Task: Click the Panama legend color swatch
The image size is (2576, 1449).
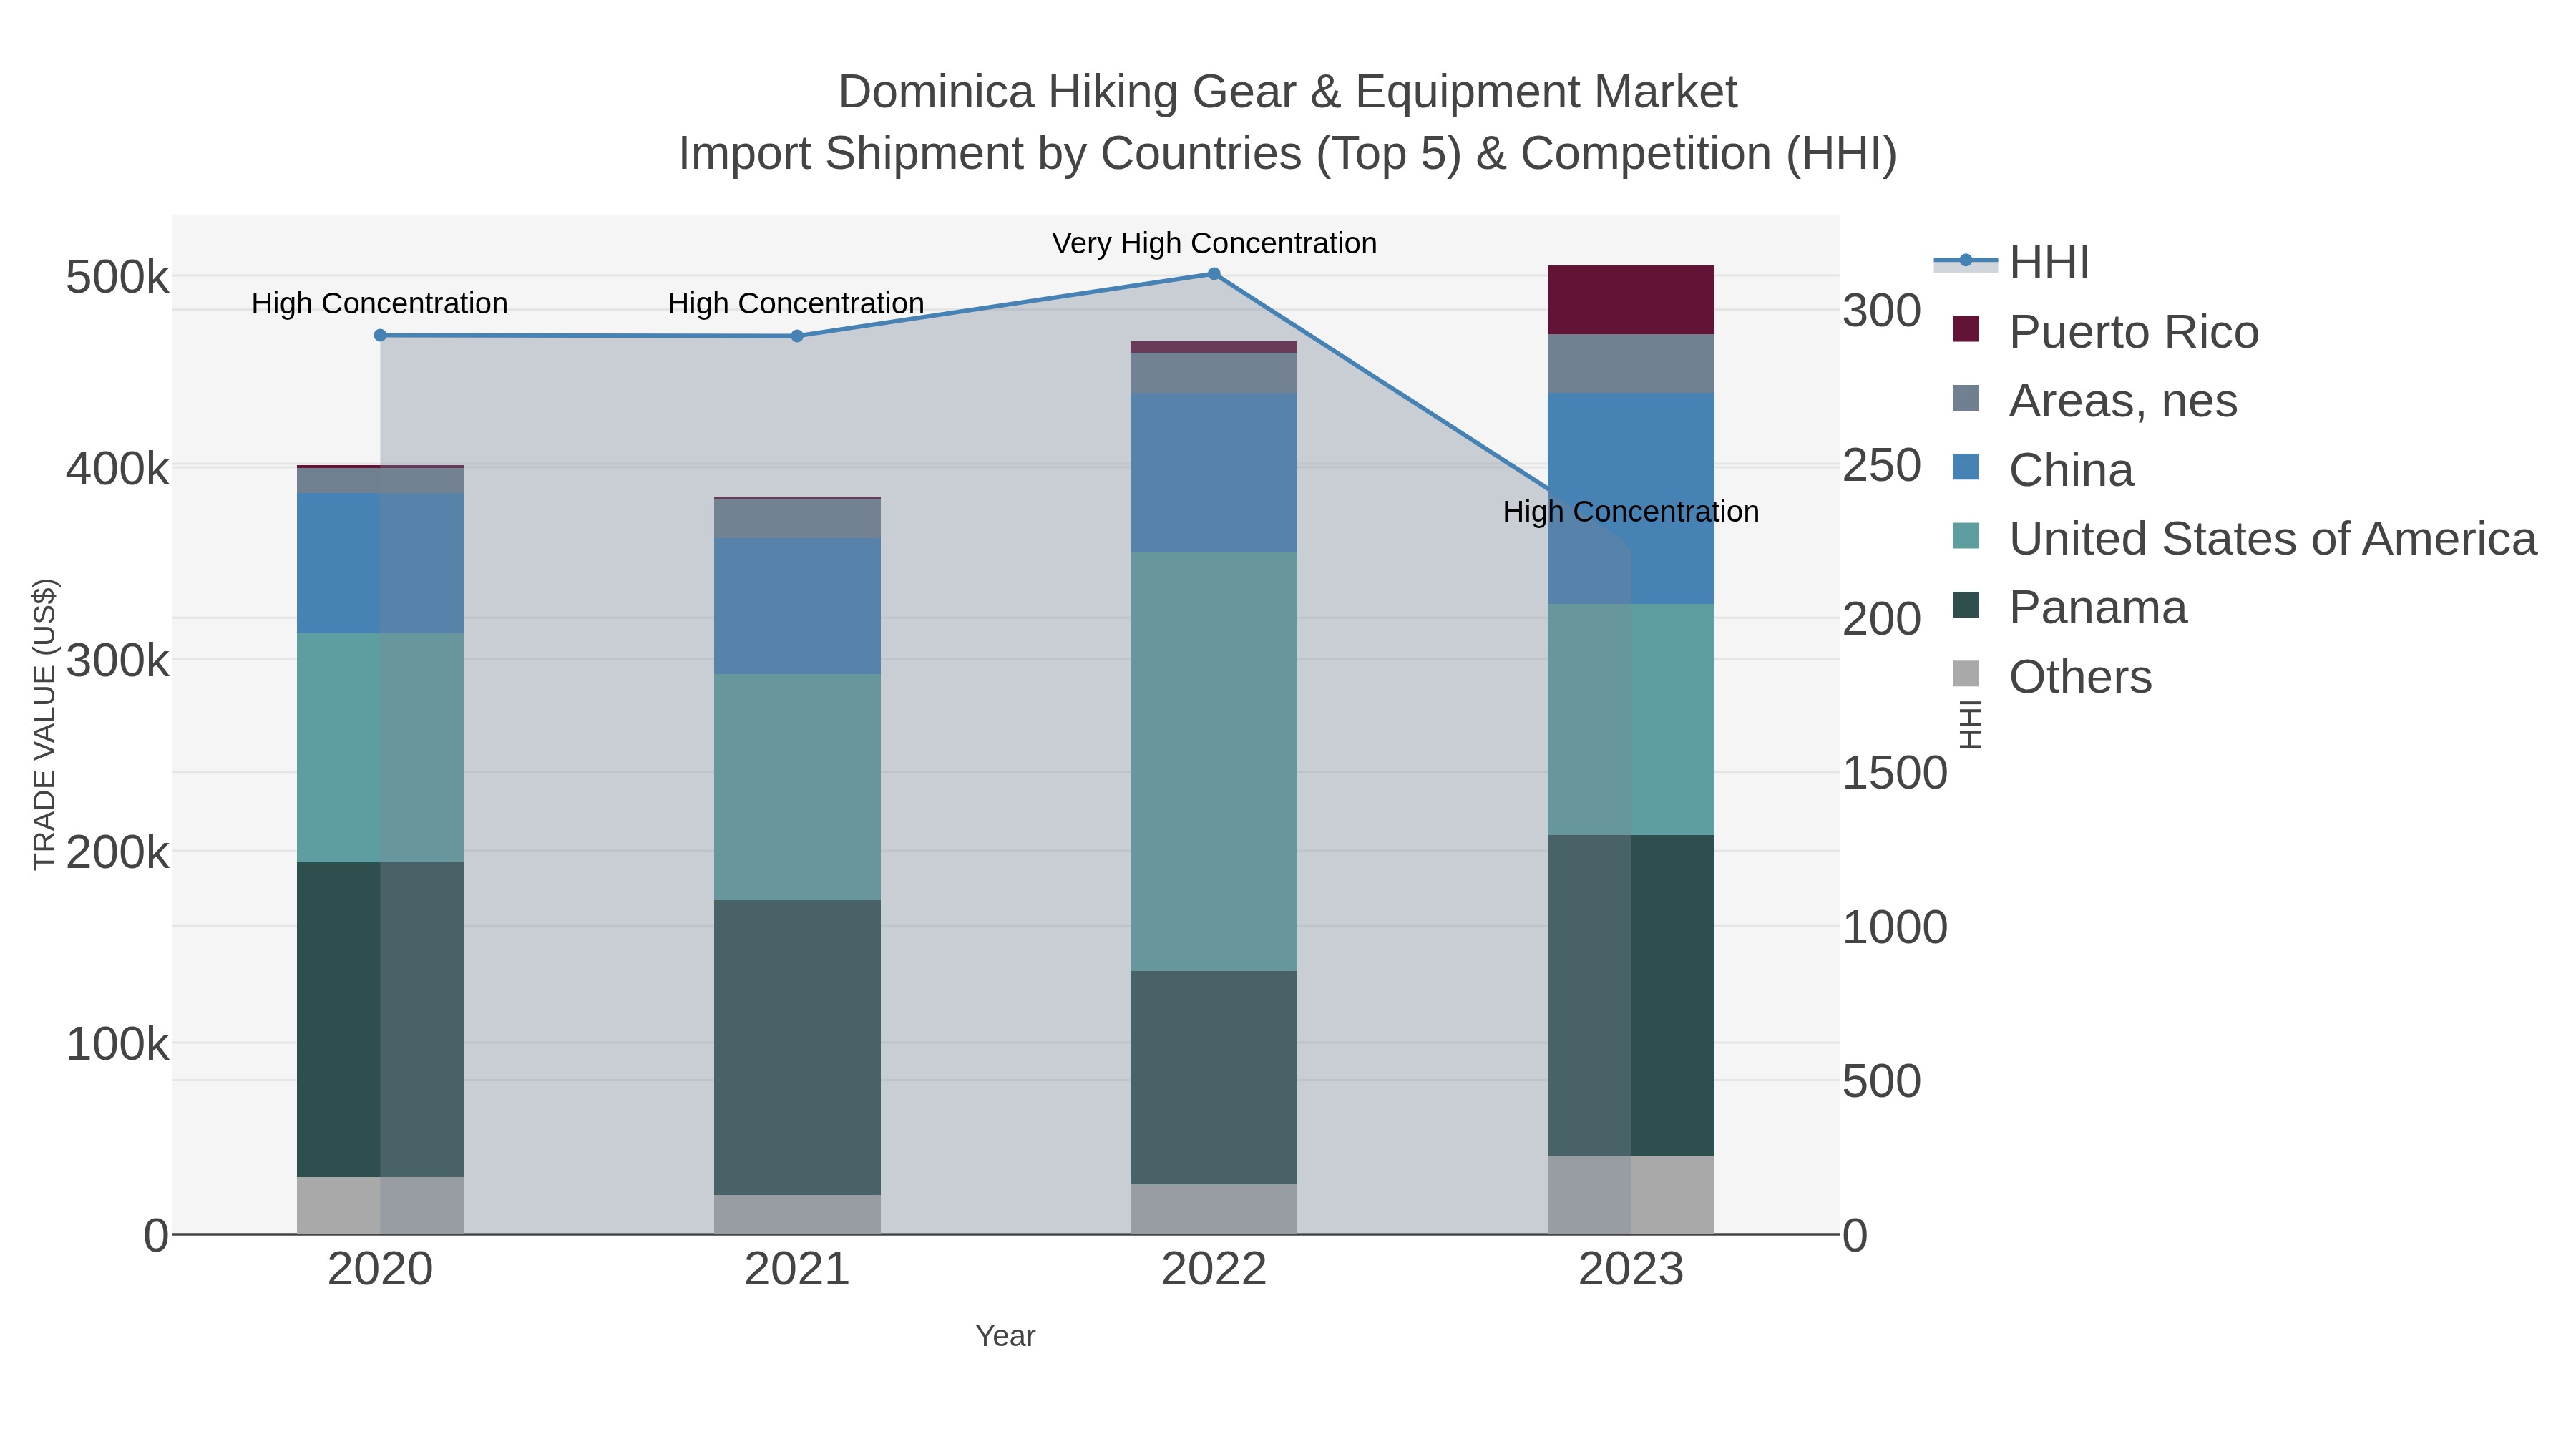Action: (x=1966, y=605)
